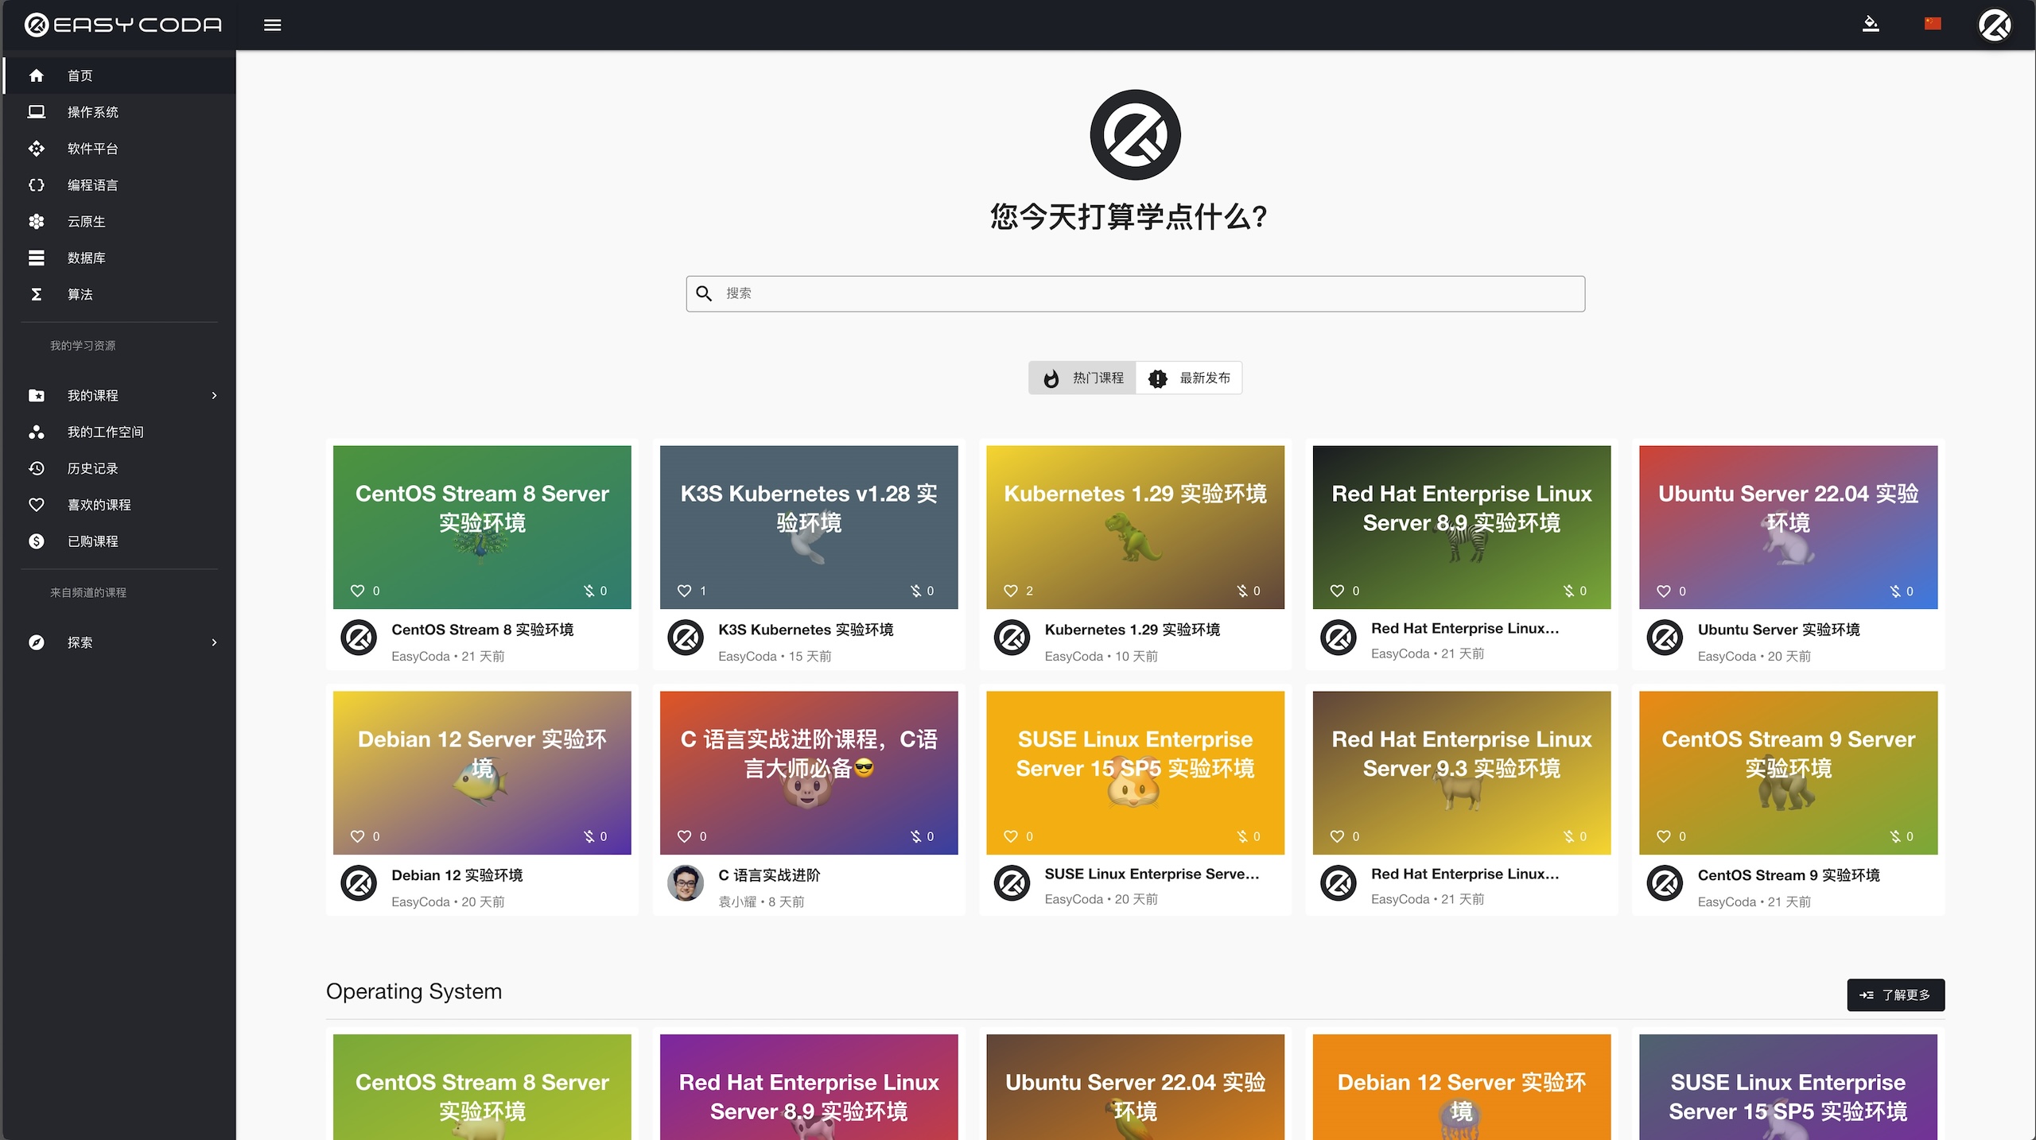Viewport: 2036px width, 1140px height.
Task: Like the Ubuntu Server 22.04 card with the rabbit
Action: coord(1663,591)
